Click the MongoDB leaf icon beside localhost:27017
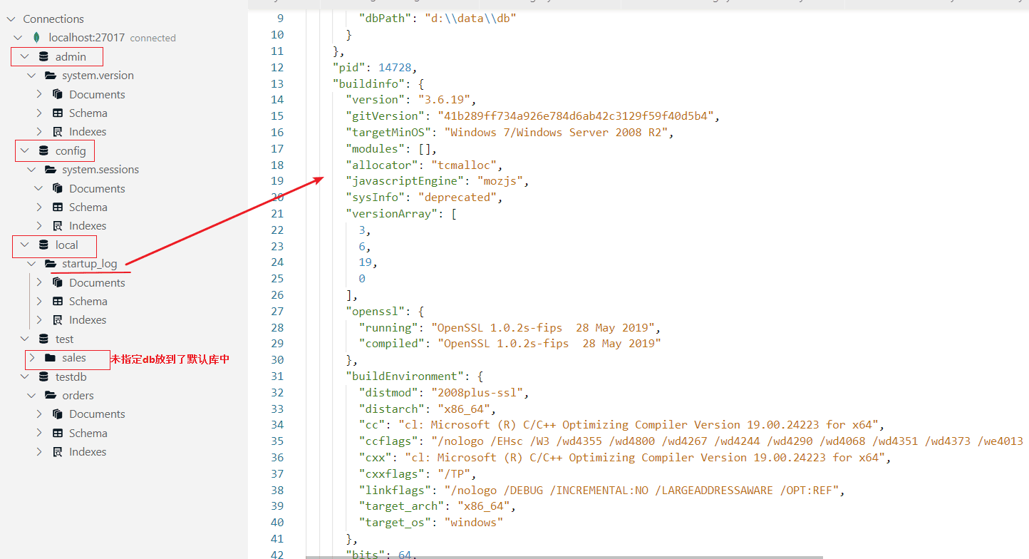This screenshot has height=559, width=1029. pos(36,38)
